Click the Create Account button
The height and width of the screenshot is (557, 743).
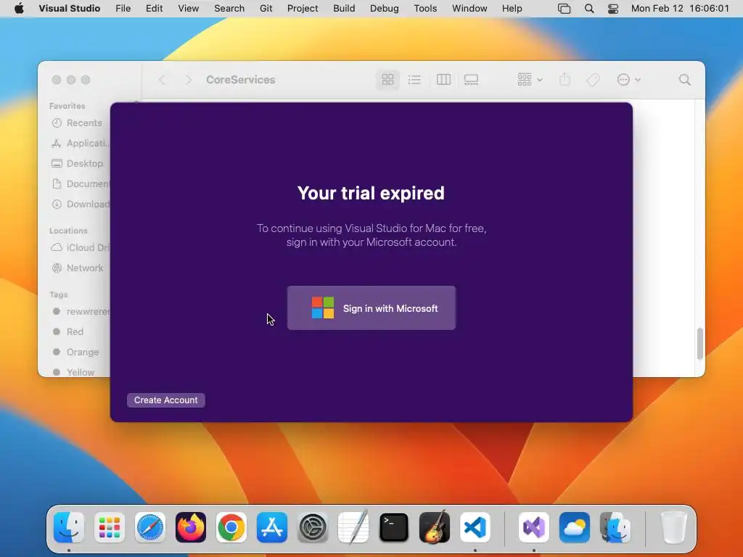click(x=166, y=400)
